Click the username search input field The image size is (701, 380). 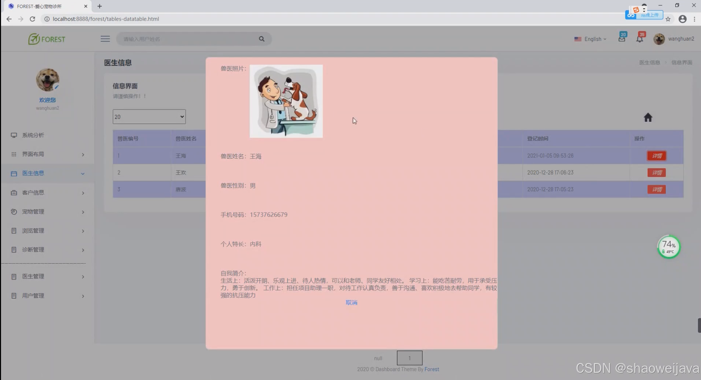pos(189,39)
